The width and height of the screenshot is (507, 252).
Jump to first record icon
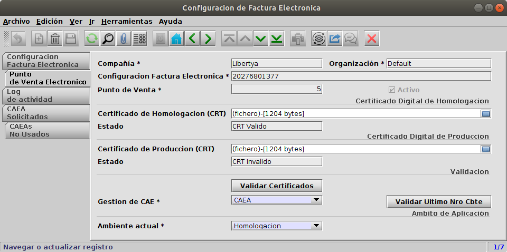(x=229, y=39)
